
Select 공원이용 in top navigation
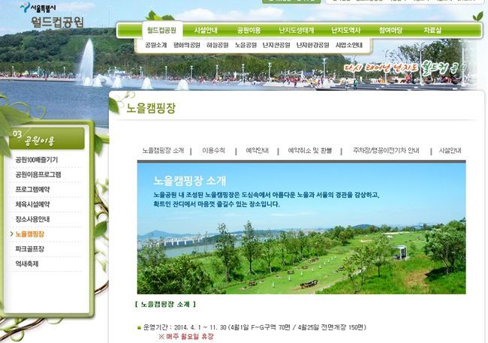click(x=249, y=30)
